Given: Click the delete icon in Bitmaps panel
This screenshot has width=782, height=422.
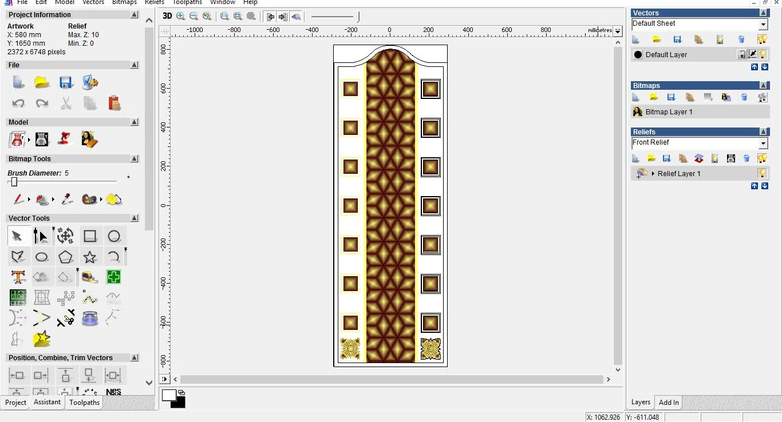Looking at the screenshot, I should click(x=744, y=97).
